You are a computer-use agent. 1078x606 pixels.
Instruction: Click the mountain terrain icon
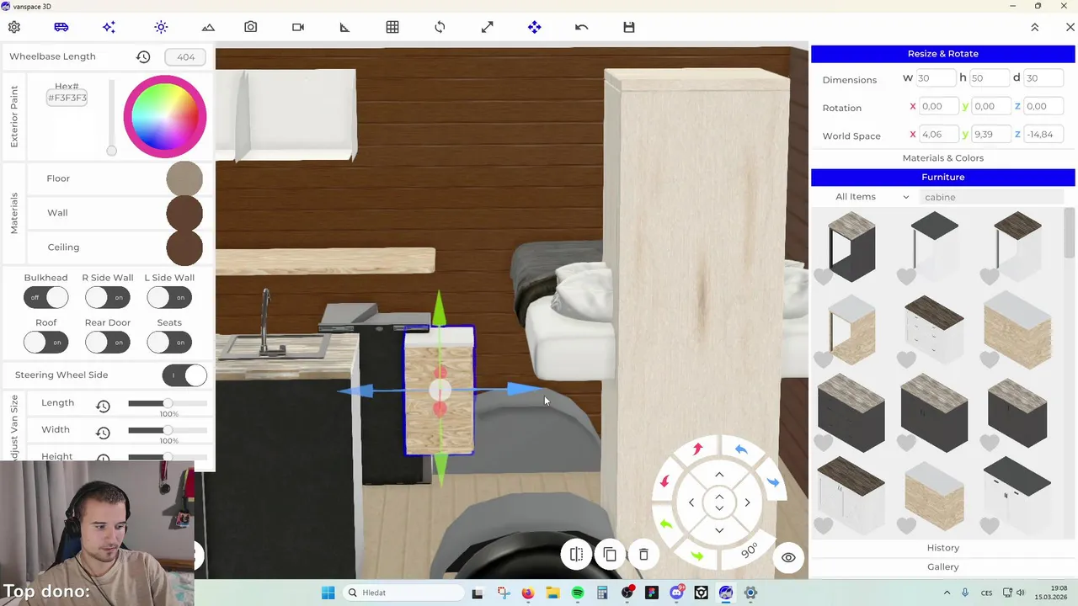click(x=208, y=27)
